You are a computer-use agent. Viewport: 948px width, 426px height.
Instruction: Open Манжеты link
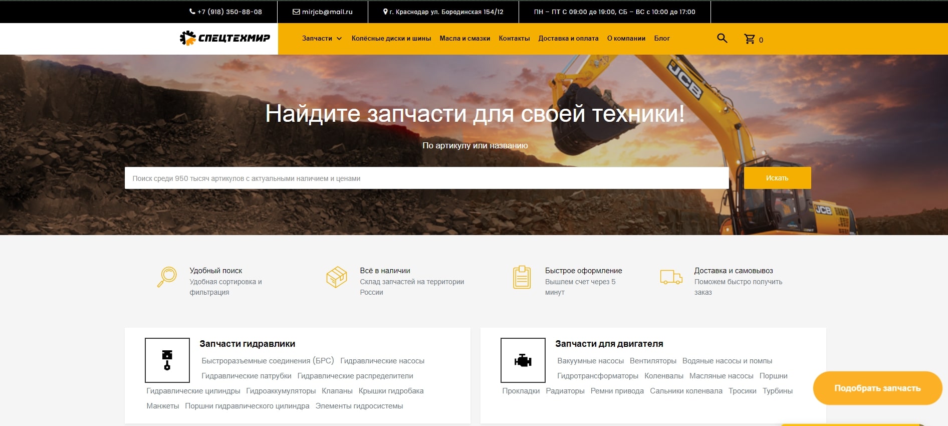(163, 406)
